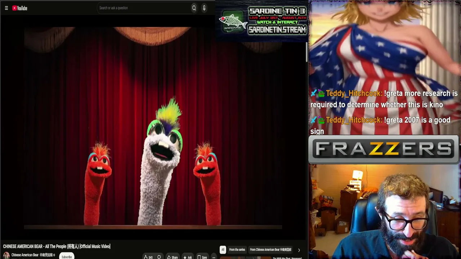Start voice search with the microphone icon
461x259 pixels.
click(204, 8)
